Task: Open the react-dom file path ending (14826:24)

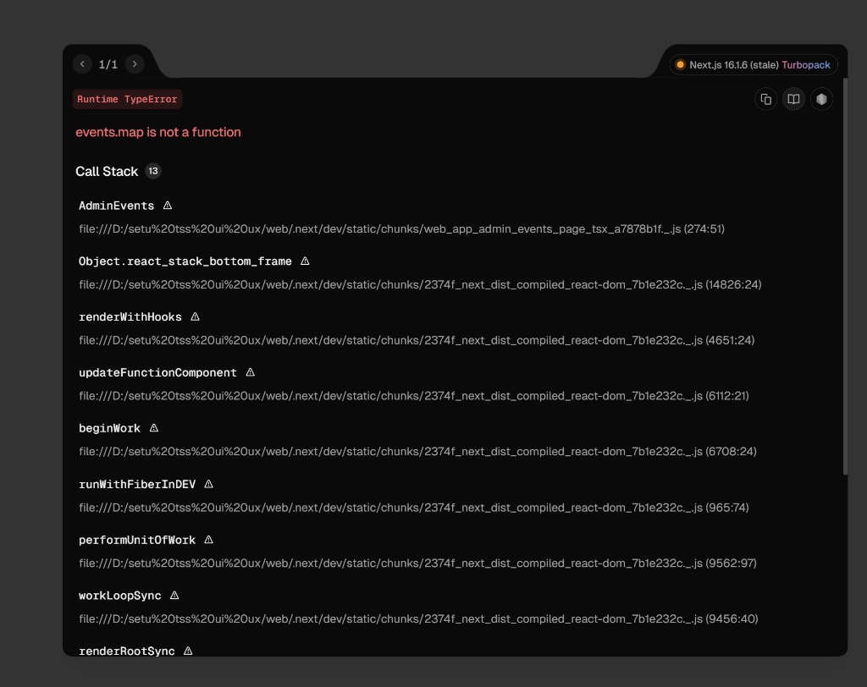Action: coord(420,284)
